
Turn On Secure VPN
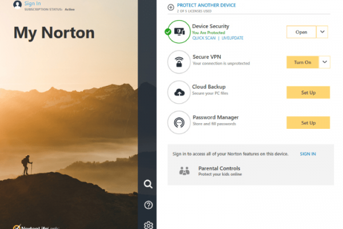click(302, 62)
